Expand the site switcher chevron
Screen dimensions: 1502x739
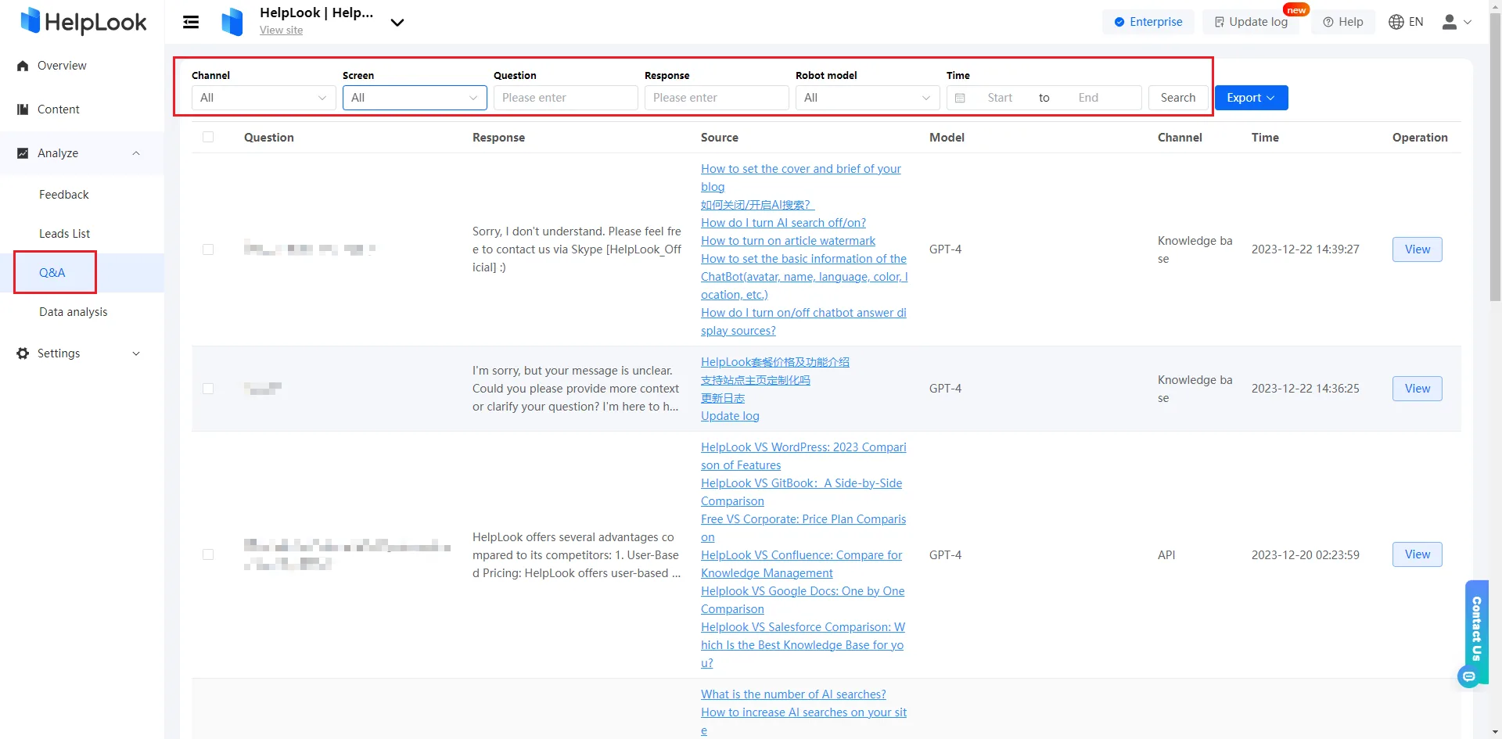click(x=397, y=23)
